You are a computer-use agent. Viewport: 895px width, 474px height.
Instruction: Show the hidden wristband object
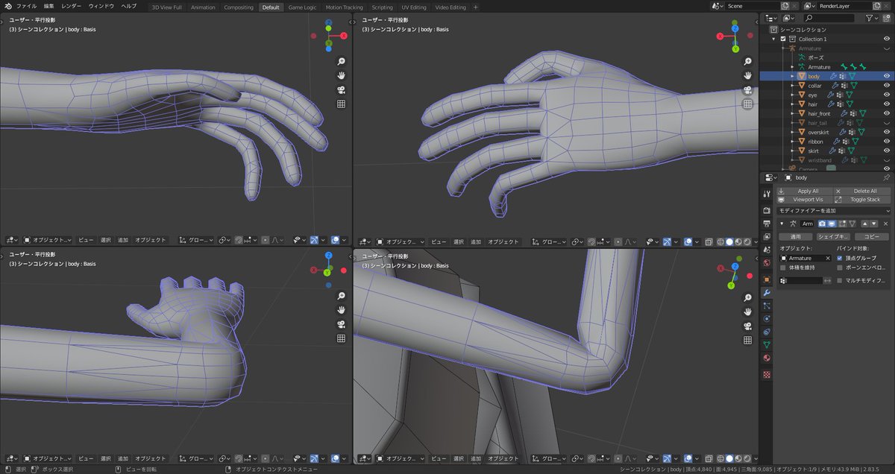[887, 160]
